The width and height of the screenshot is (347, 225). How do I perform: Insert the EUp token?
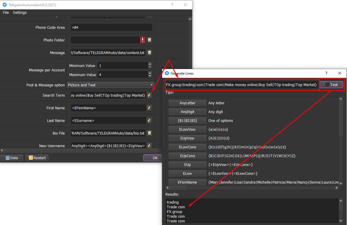(x=187, y=165)
